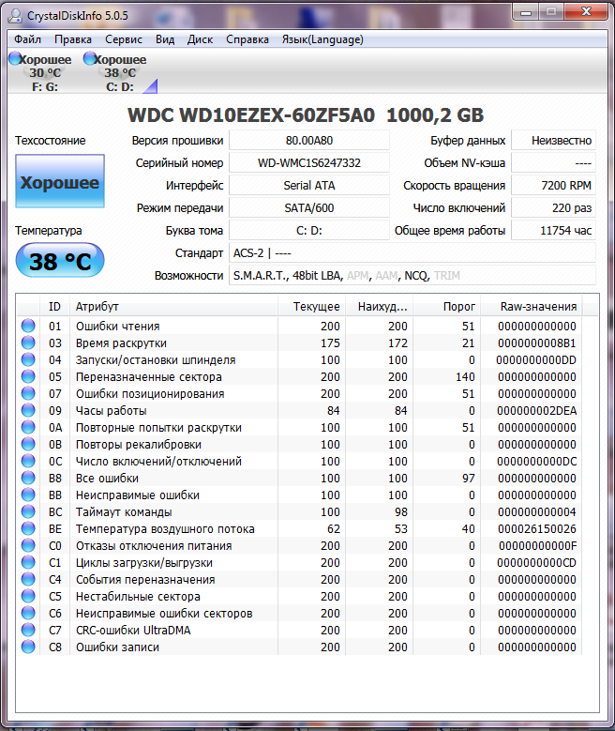Open the Файл menu
This screenshot has height=731, width=615.
tap(27, 39)
